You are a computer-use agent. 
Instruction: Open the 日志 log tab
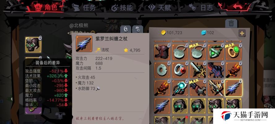201,8
